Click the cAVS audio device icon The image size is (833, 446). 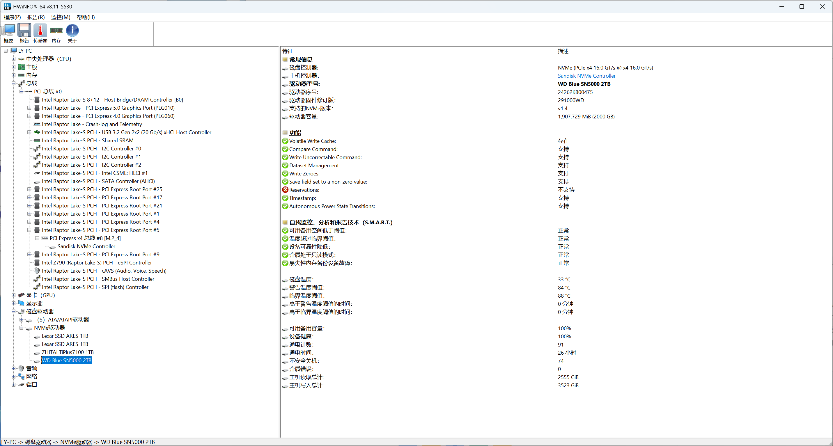click(37, 271)
